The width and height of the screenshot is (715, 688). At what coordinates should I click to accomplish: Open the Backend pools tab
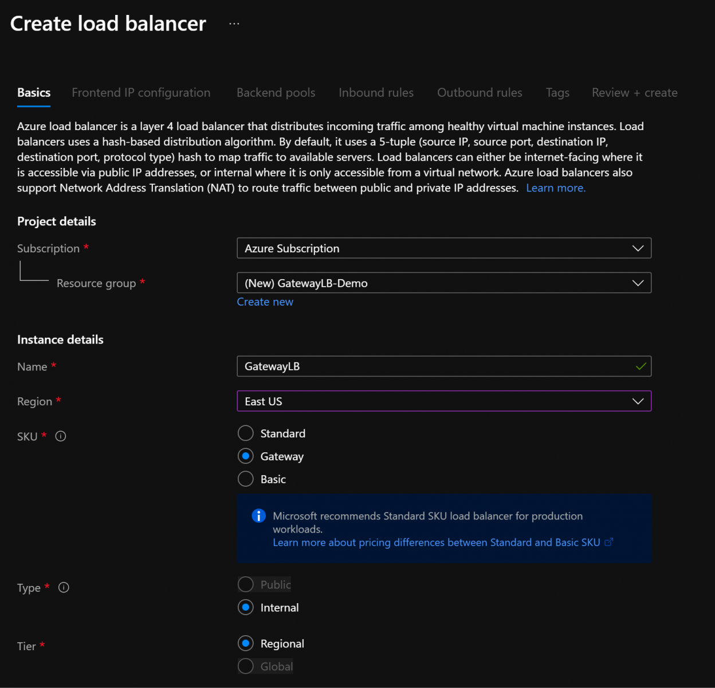click(x=276, y=93)
